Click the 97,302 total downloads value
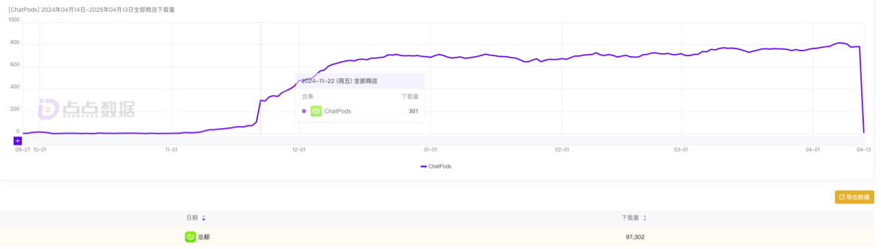 [635, 237]
